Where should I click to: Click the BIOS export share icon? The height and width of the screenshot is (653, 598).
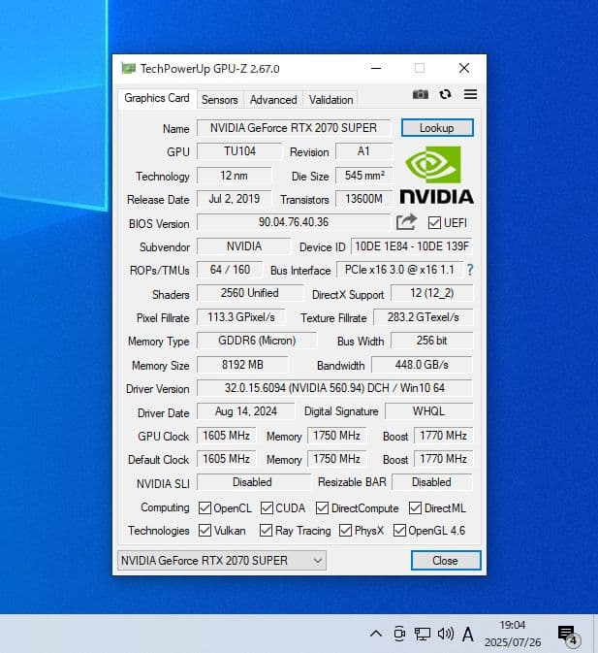tap(406, 222)
